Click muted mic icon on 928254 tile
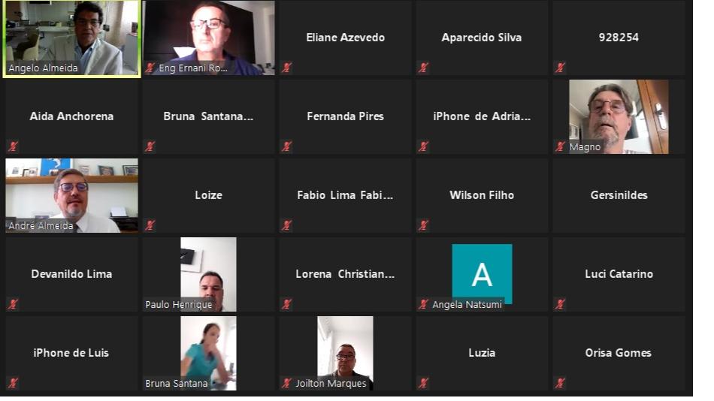This screenshot has width=714, height=401. [560, 68]
